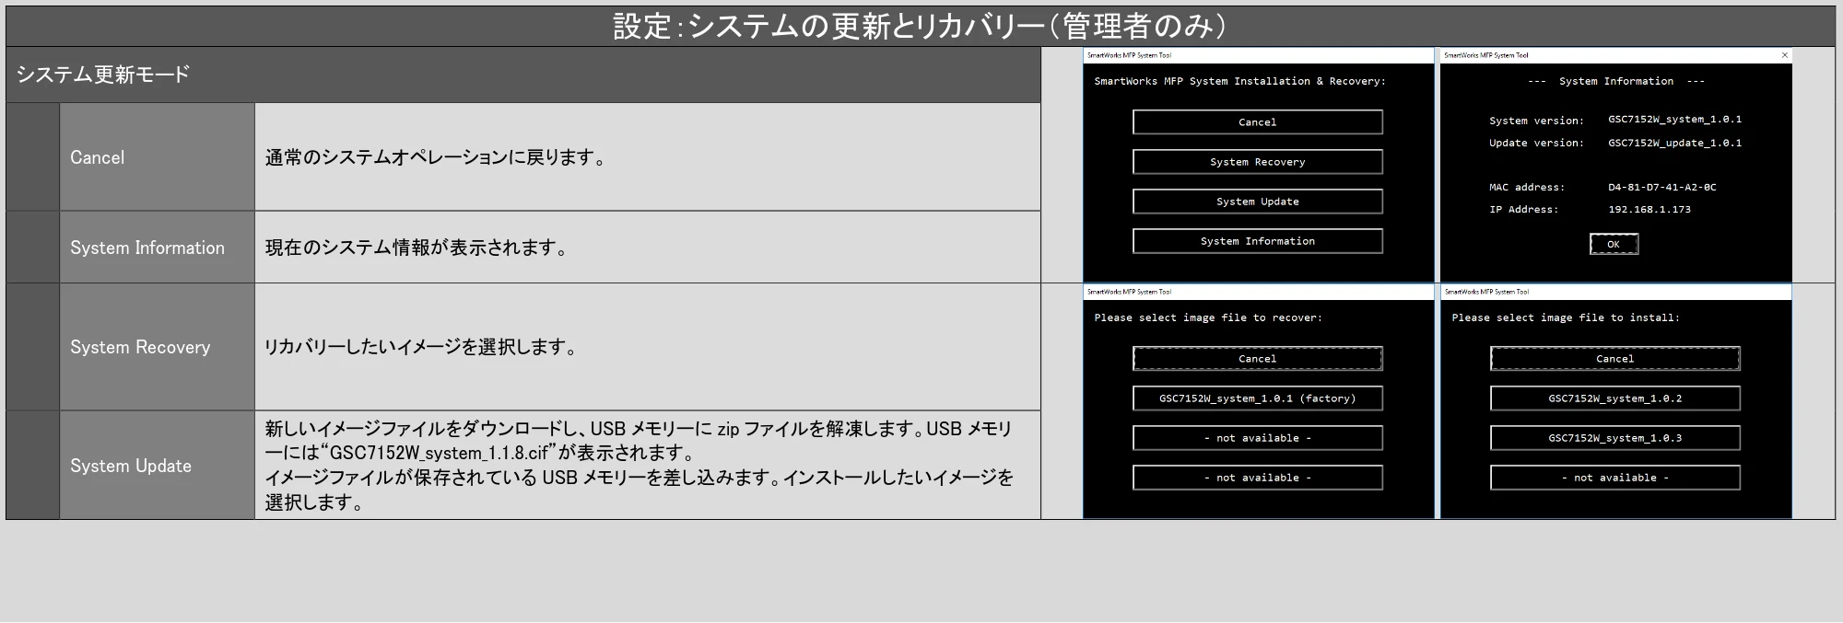Click the system version value GSC7152W_system_1.0.1
Image resolution: width=1843 pixels, height=623 pixels.
1674,120
